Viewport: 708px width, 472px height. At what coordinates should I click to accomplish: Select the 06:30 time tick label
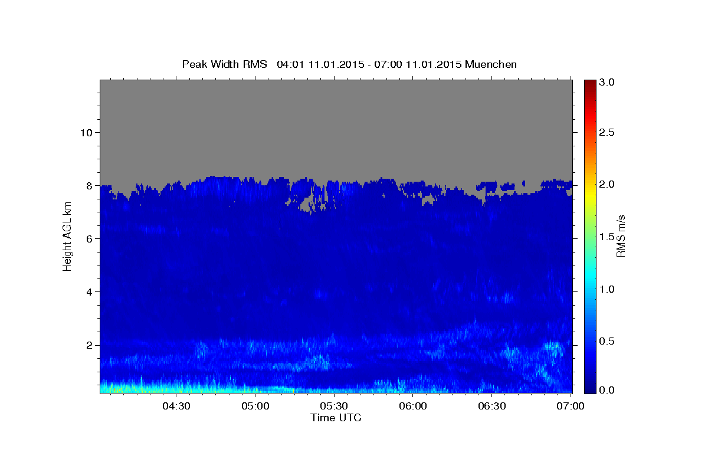(x=492, y=406)
